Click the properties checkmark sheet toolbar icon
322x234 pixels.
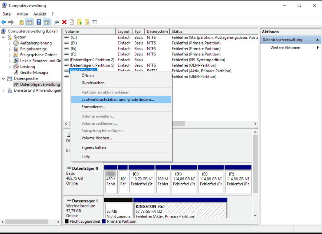72,22
